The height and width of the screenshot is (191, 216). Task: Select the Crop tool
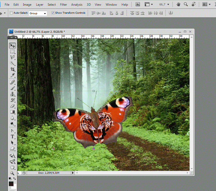point(12,69)
